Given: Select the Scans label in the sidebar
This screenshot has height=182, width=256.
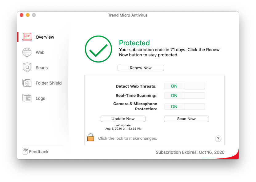Looking at the screenshot, I should click(42, 68).
